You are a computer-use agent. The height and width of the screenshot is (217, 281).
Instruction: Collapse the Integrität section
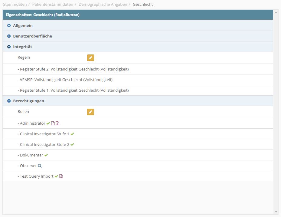[9, 47]
